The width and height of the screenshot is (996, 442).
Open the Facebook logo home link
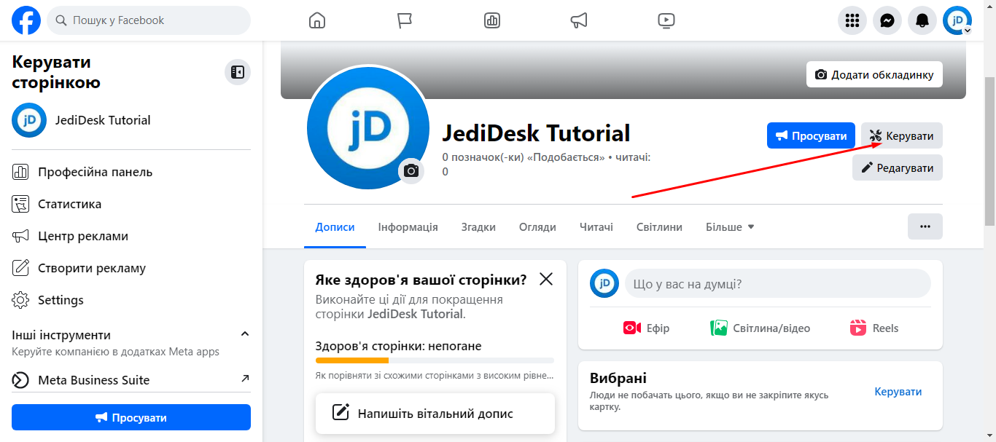pyautogui.click(x=26, y=20)
